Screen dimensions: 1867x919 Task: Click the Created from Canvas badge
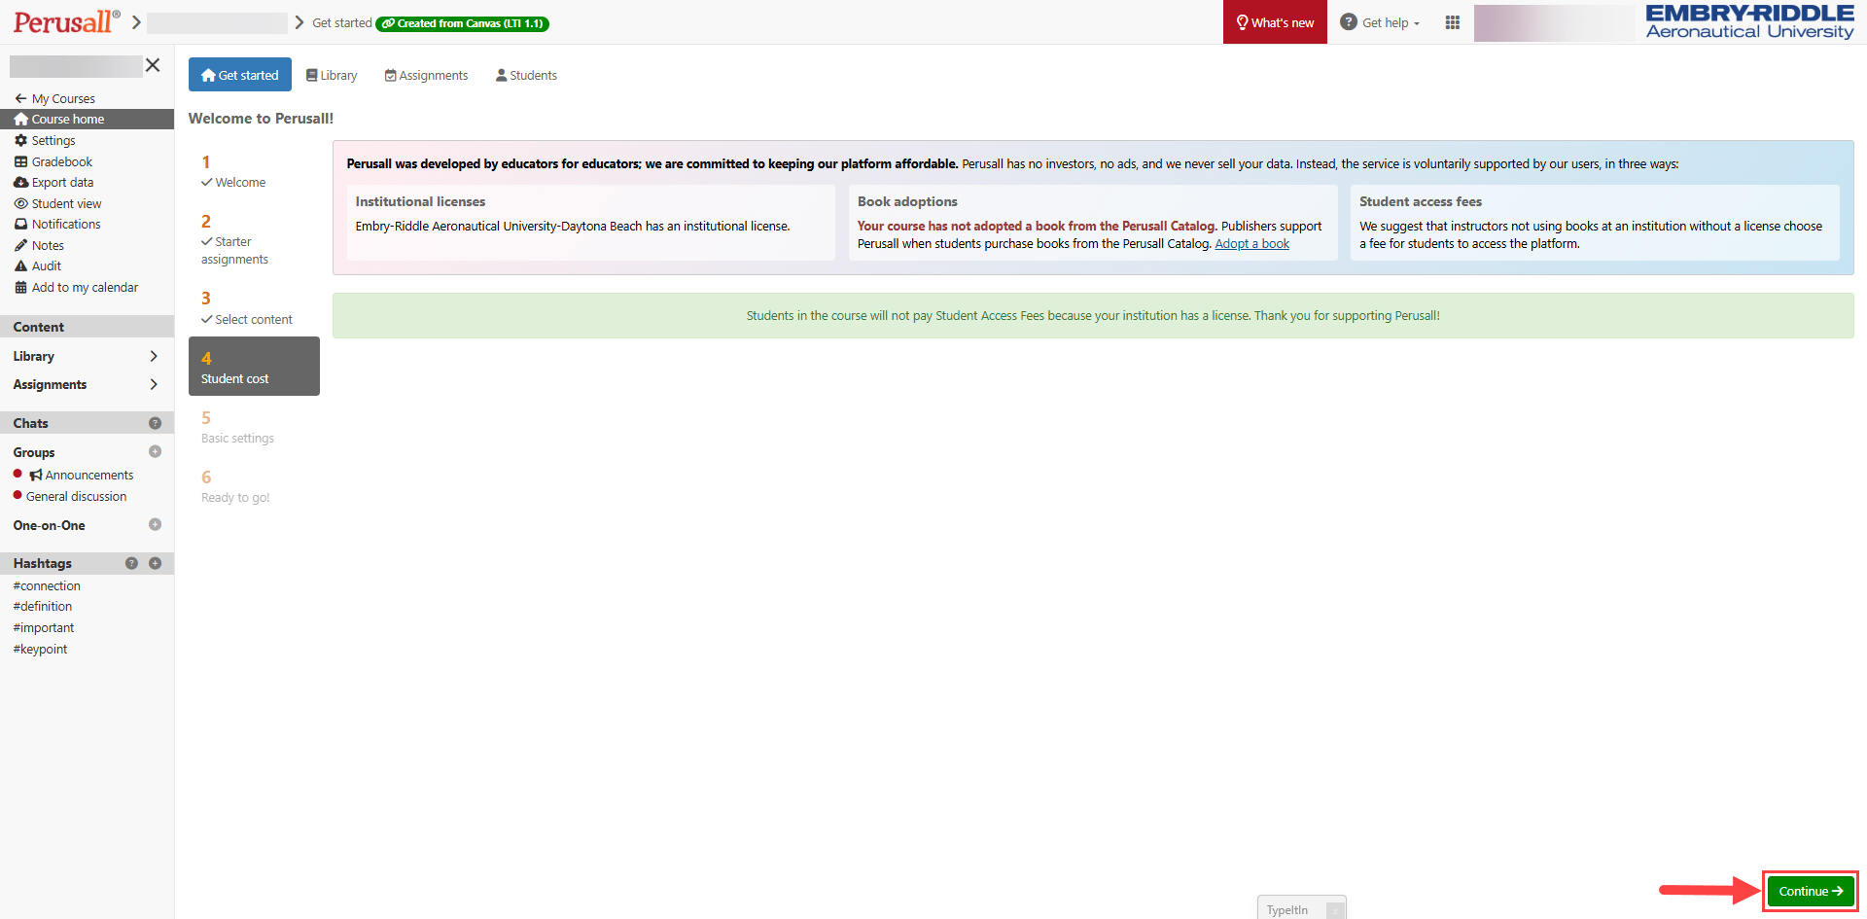(x=463, y=23)
